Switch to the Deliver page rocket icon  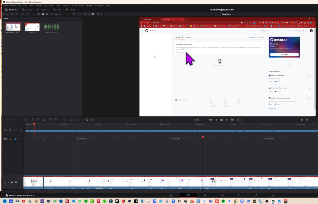pyautogui.click(x=273, y=195)
